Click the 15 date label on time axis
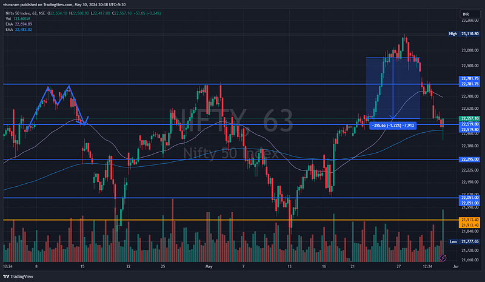485x282 pixels. pos(82,266)
